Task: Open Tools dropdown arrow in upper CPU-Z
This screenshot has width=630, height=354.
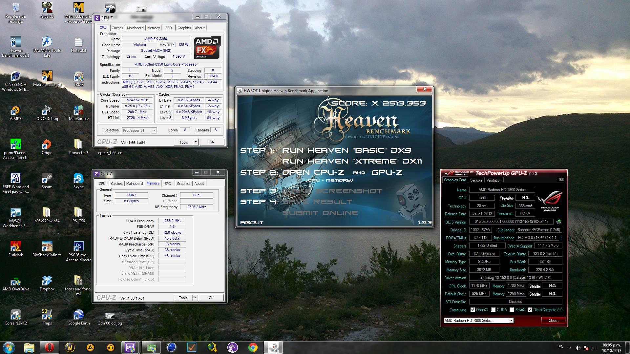Action: [196, 142]
